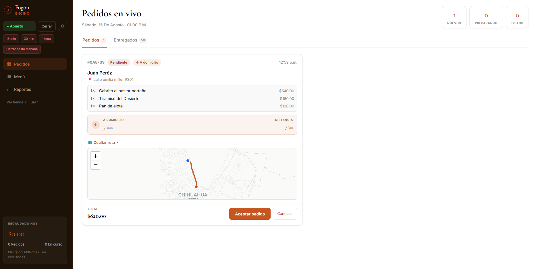536x269 pixels.
Task: Click the Cabrito al pastor norteño item
Action: pyautogui.click(x=192, y=91)
